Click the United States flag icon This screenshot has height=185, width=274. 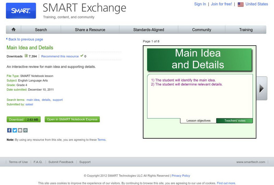241,4
